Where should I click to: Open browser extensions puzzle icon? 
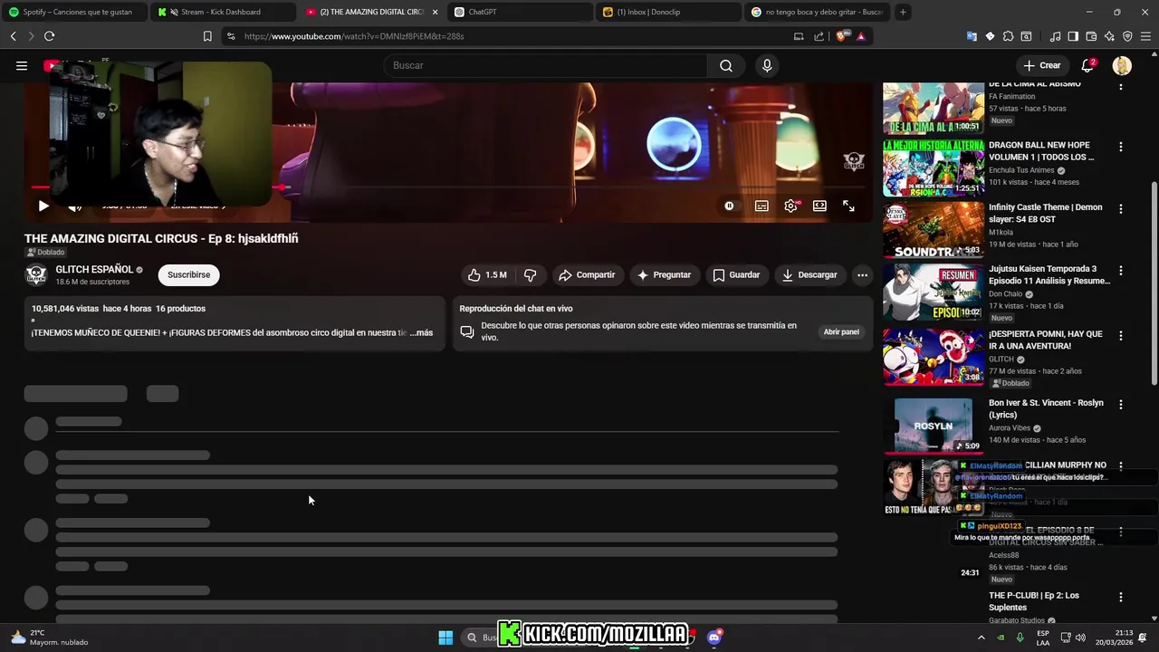click(1008, 36)
